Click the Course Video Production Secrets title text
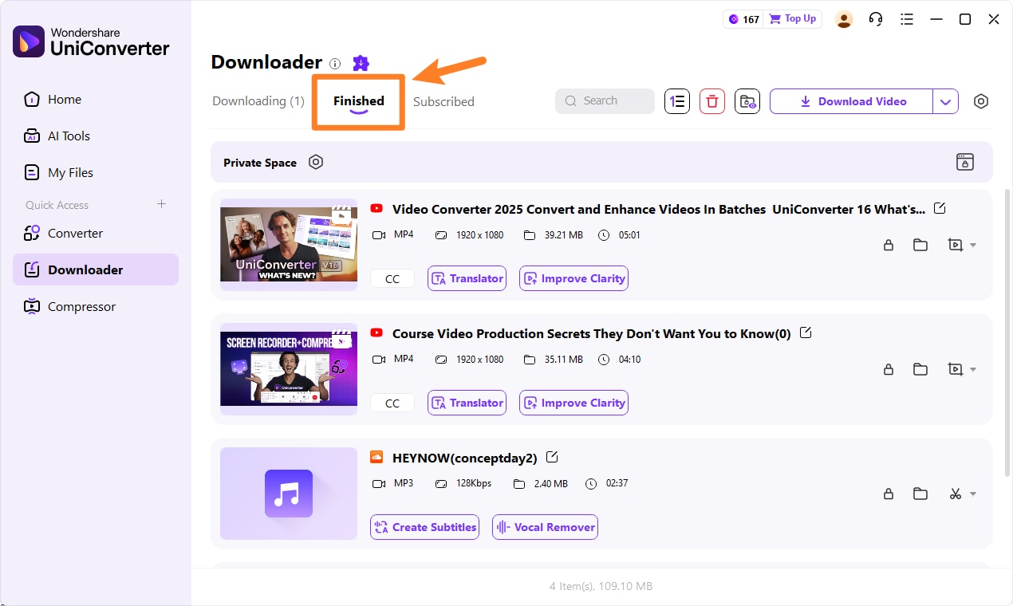 click(592, 333)
